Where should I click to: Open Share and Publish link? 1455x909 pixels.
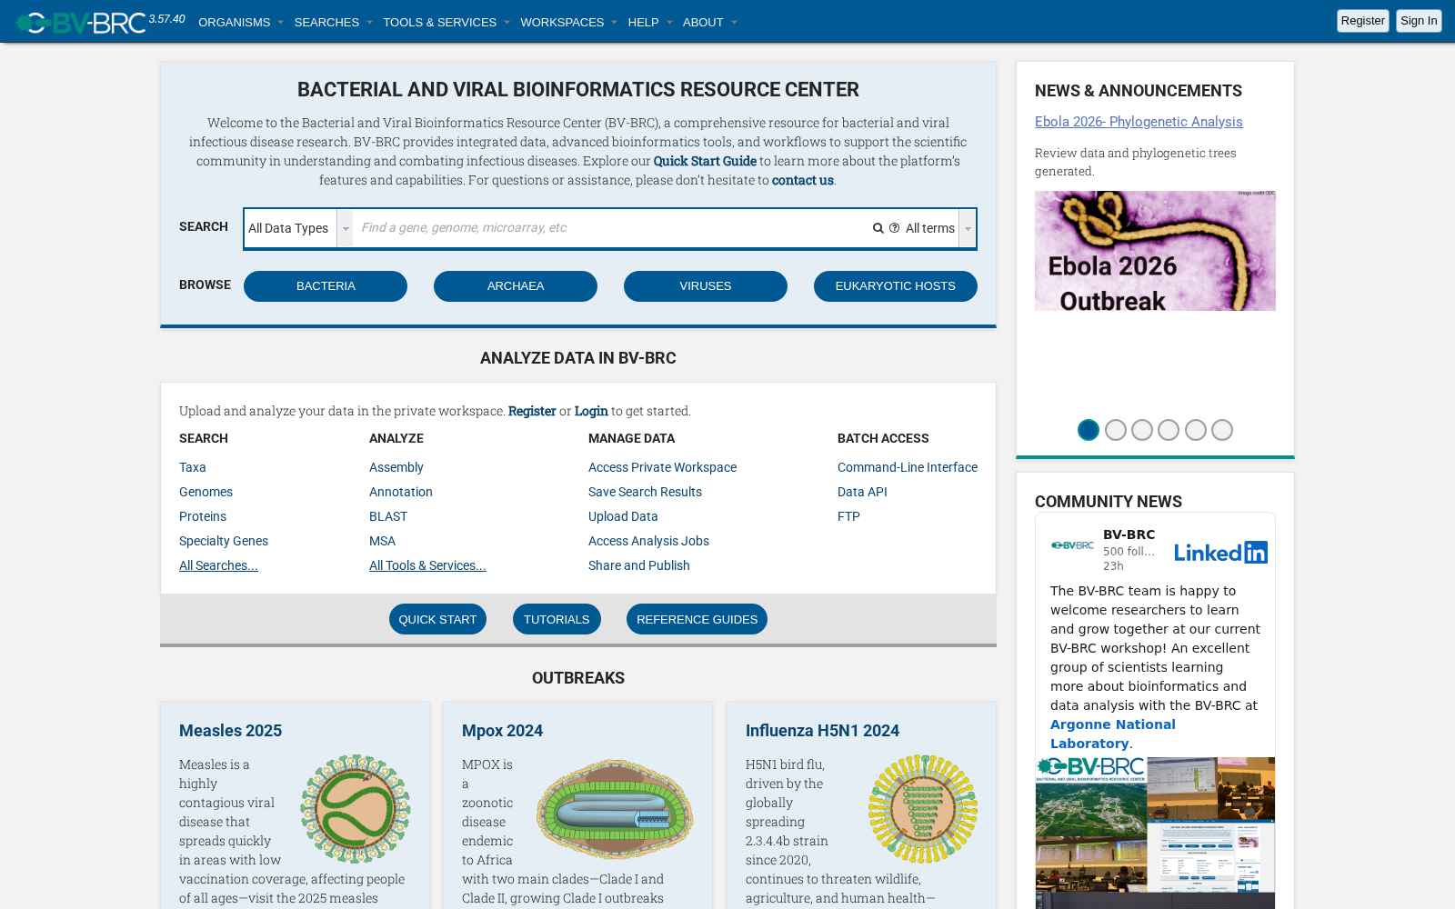pos(639,565)
